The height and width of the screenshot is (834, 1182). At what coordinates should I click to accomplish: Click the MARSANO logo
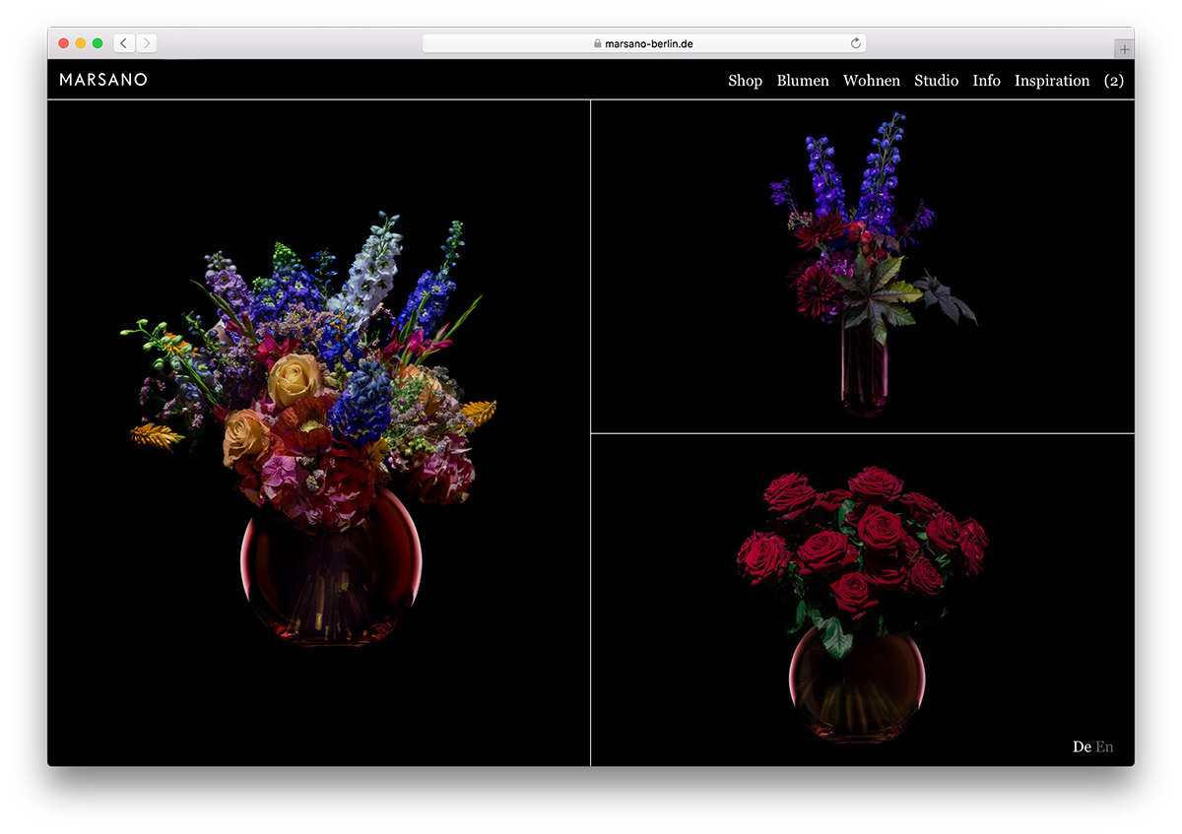103,80
